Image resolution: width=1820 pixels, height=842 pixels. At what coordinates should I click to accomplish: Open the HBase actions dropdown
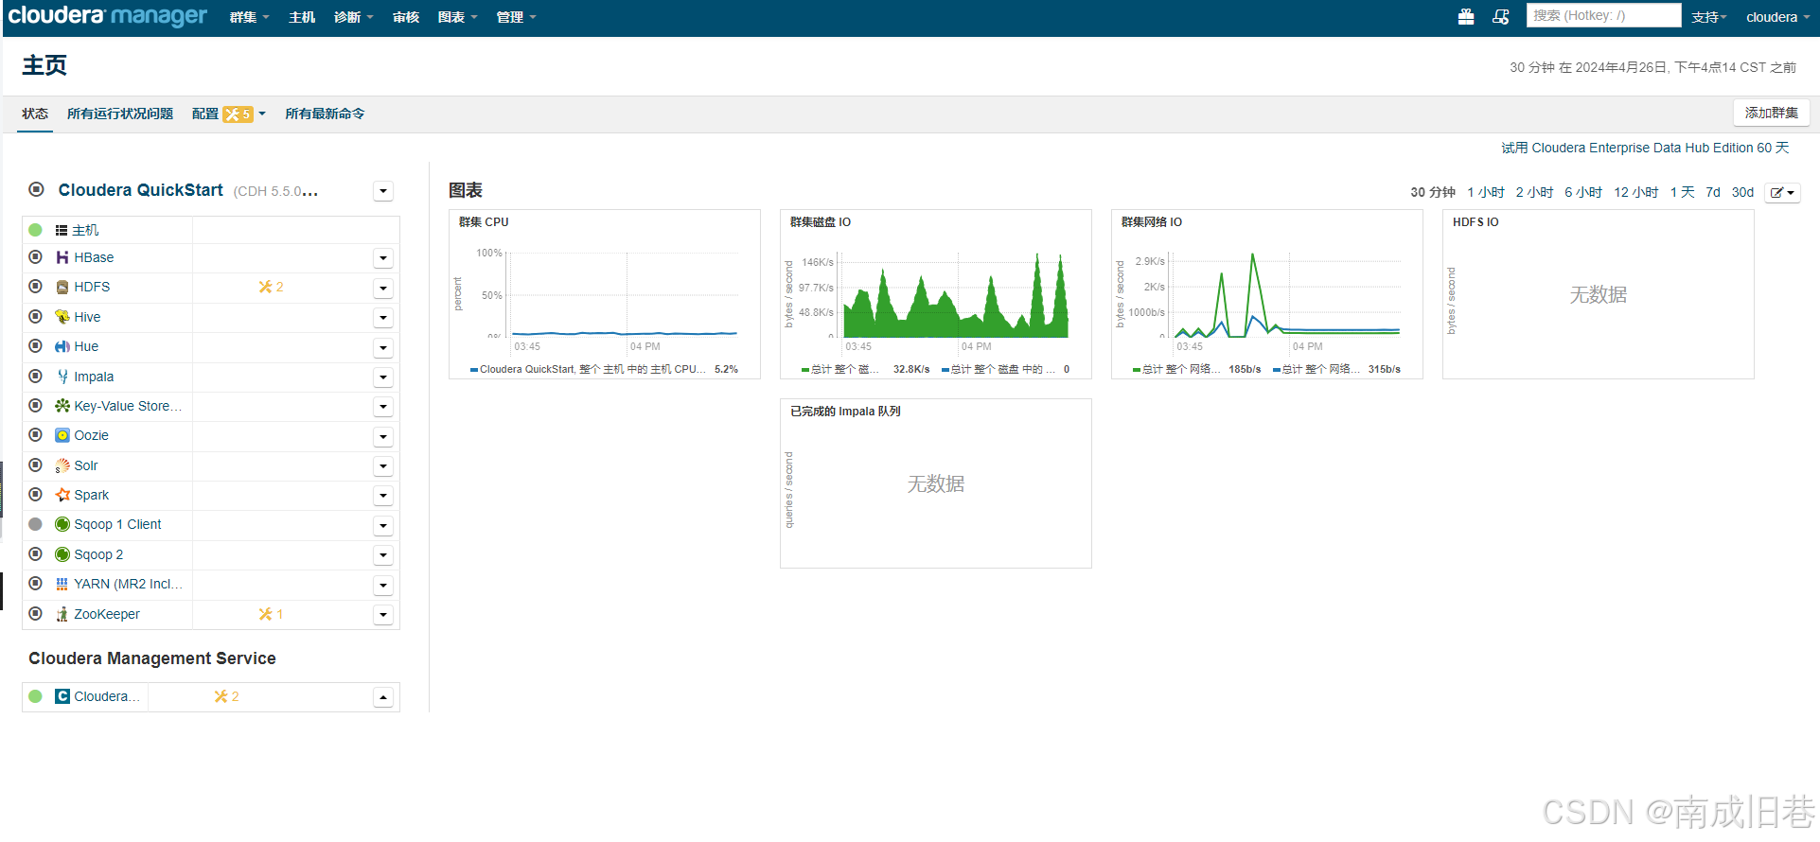pyautogui.click(x=383, y=258)
